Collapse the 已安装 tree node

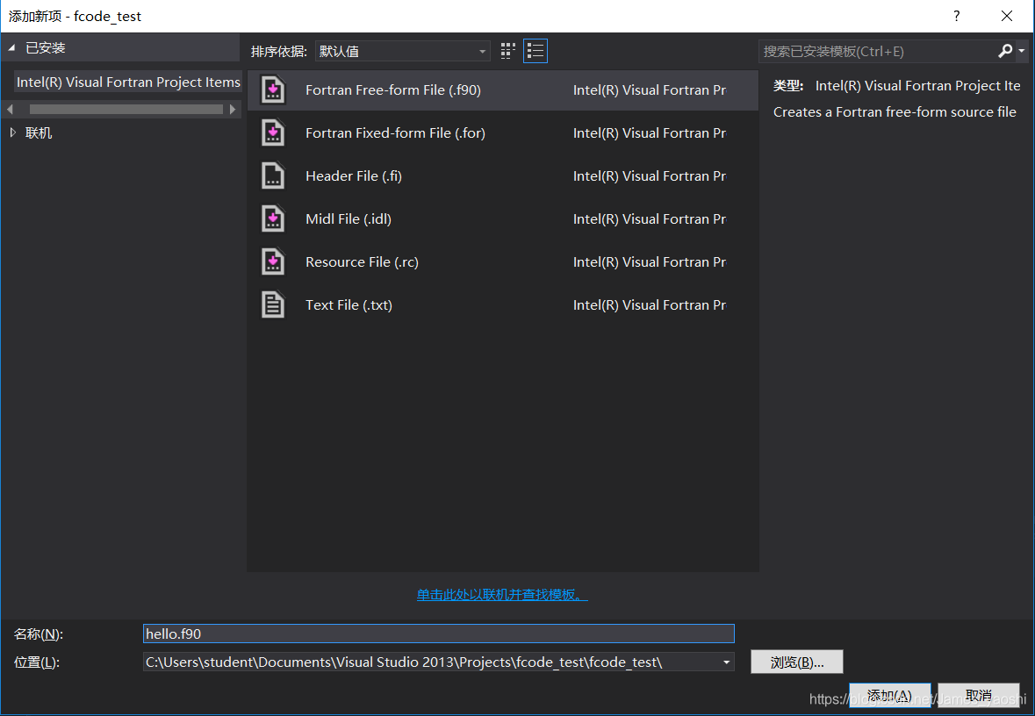coord(11,47)
